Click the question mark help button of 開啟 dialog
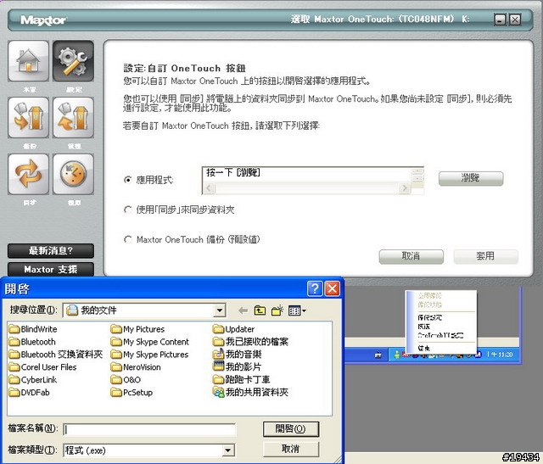 point(315,288)
